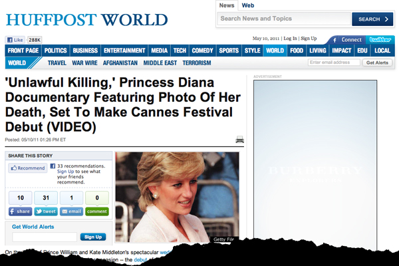
Task: Click the Search button
Action: tap(372, 19)
